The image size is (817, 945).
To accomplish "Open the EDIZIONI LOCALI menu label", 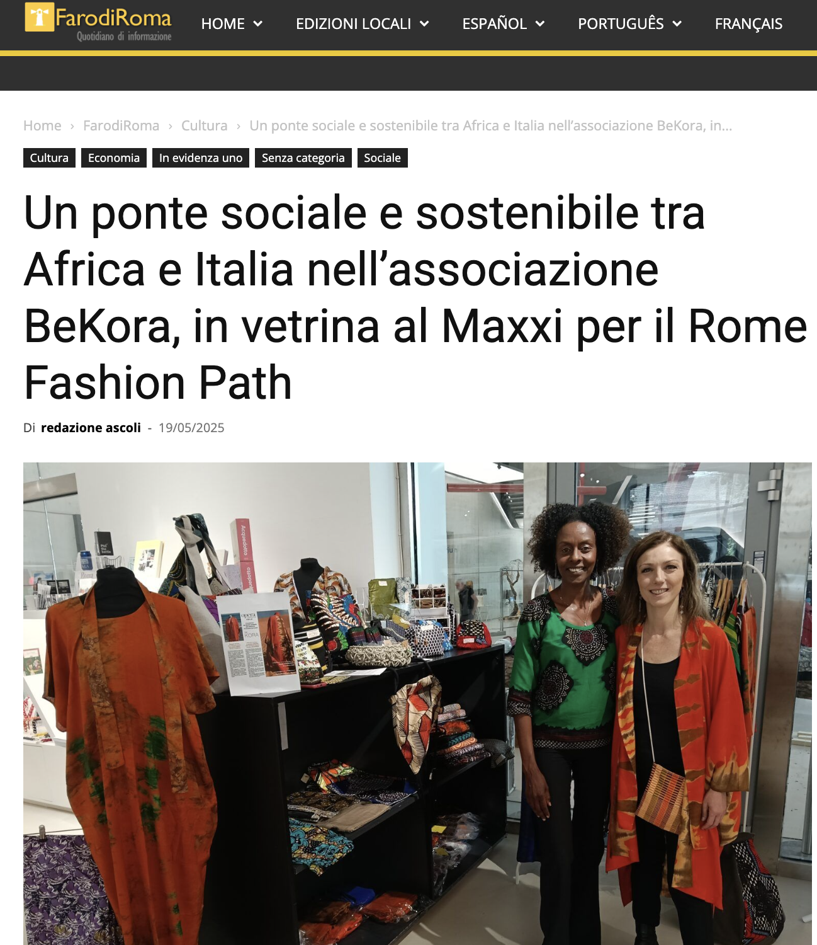I will click(353, 24).
